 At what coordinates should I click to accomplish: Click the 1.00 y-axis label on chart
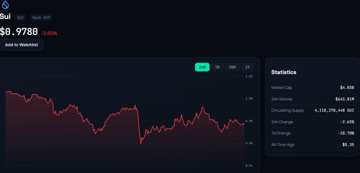249,99
